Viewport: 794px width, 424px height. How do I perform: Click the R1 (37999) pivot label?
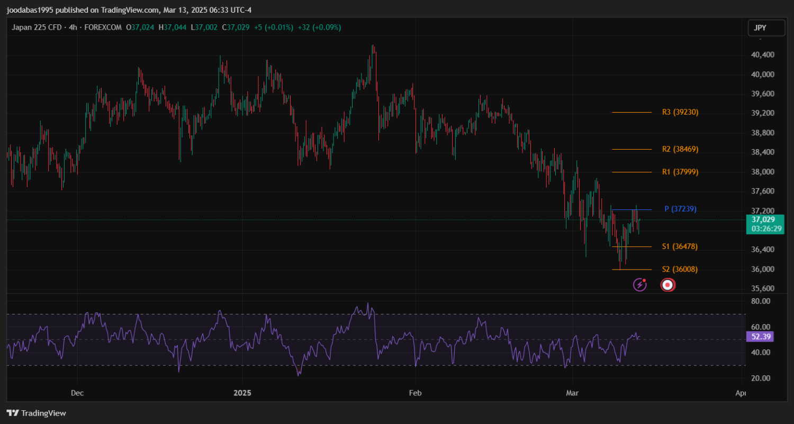pos(680,172)
